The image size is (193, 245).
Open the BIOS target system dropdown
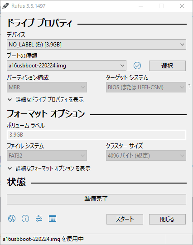coord(146,87)
